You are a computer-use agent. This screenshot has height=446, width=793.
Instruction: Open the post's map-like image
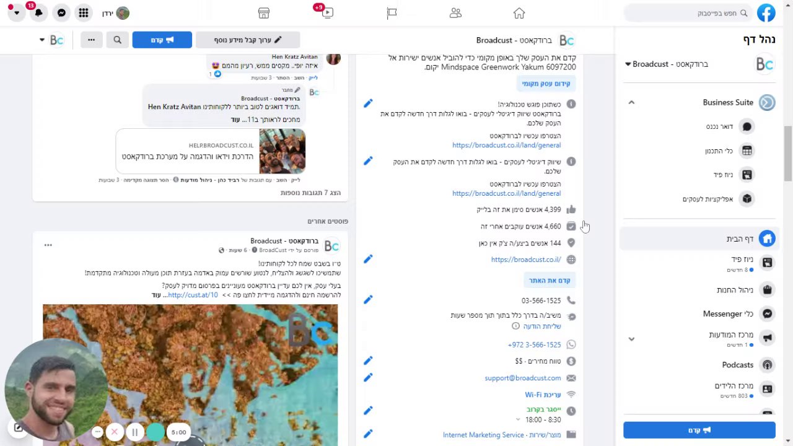click(190, 375)
